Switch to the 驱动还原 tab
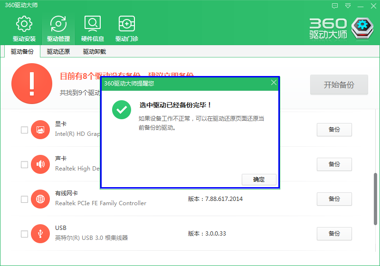This screenshot has width=380, height=266. (x=58, y=51)
